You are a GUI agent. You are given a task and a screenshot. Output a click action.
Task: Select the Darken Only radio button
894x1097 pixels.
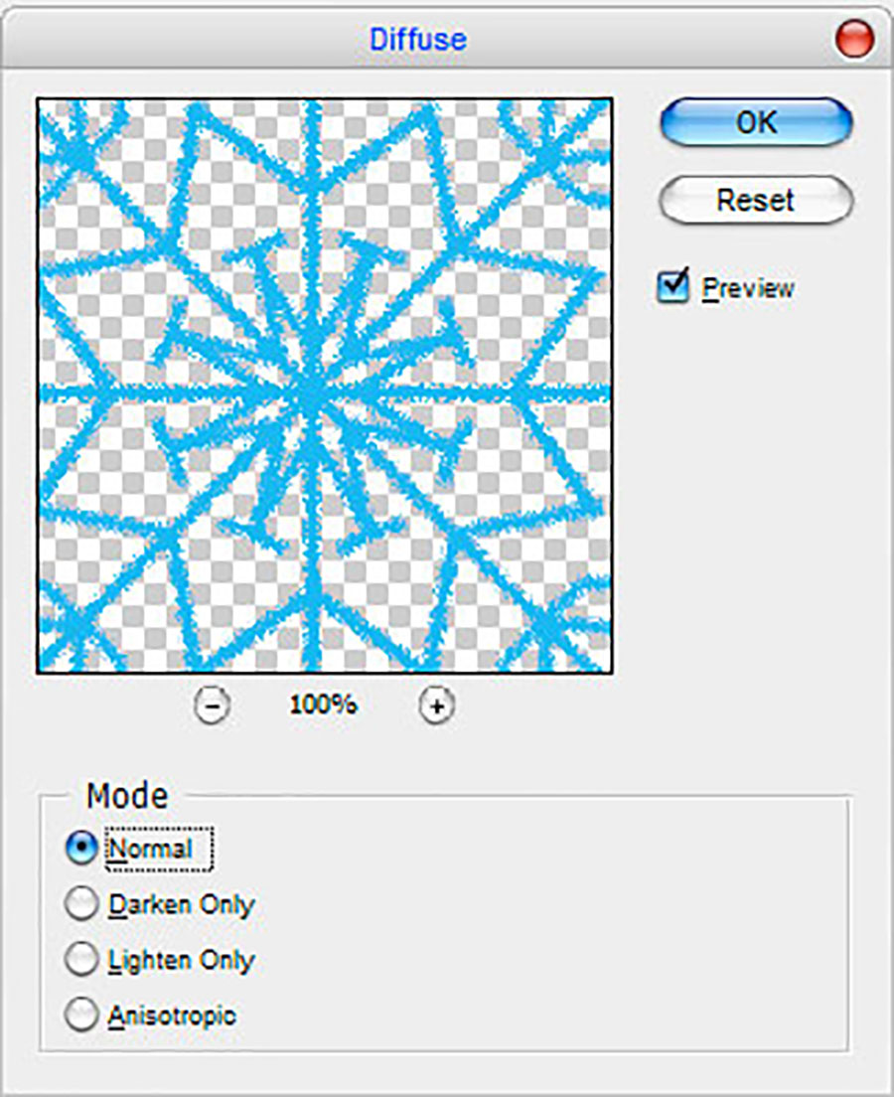point(81,904)
